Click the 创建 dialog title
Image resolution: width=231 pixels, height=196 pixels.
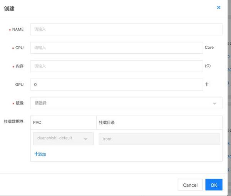coord(9,9)
